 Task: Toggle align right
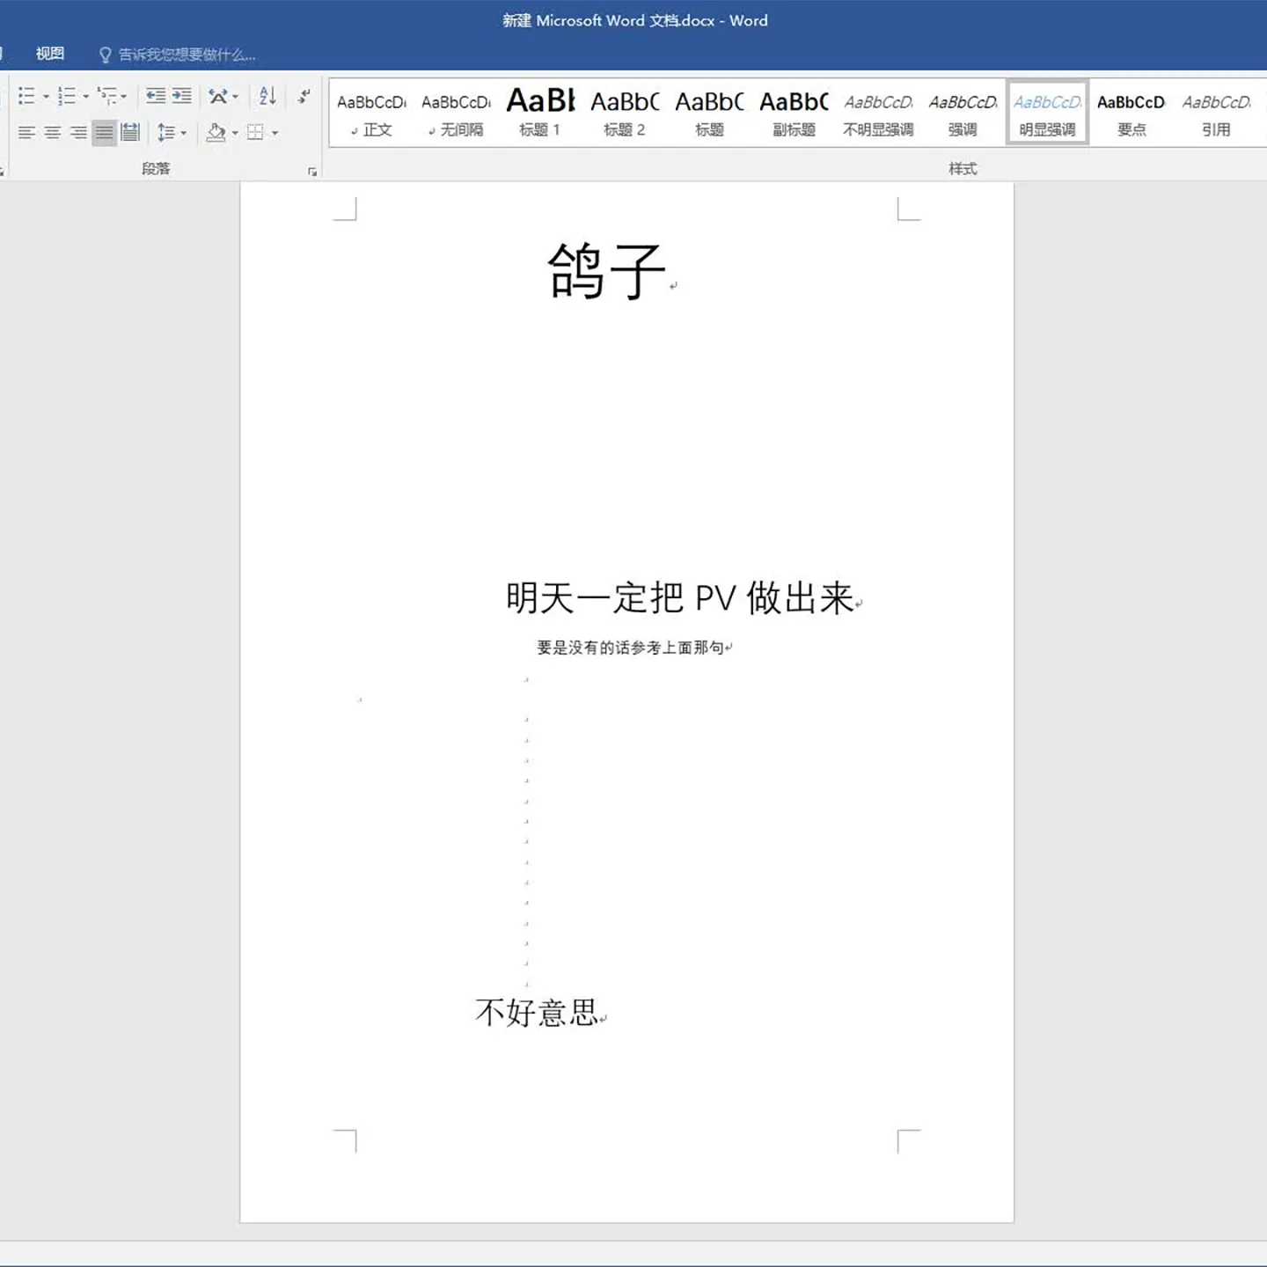[x=78, y=133]
